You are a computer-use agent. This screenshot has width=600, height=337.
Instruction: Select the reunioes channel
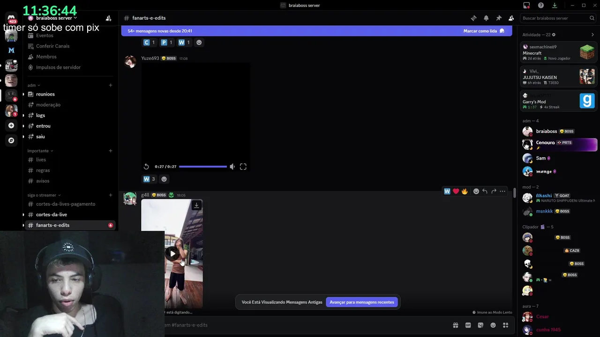click(x=45, y=94)
